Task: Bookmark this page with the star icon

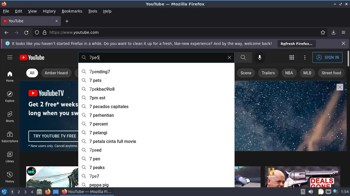Action: (323, 32)
